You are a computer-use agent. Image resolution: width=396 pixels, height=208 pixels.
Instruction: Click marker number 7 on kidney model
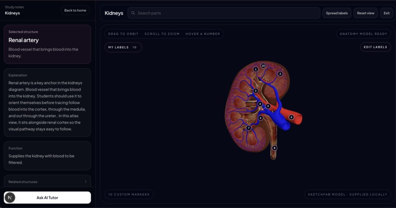249,128
